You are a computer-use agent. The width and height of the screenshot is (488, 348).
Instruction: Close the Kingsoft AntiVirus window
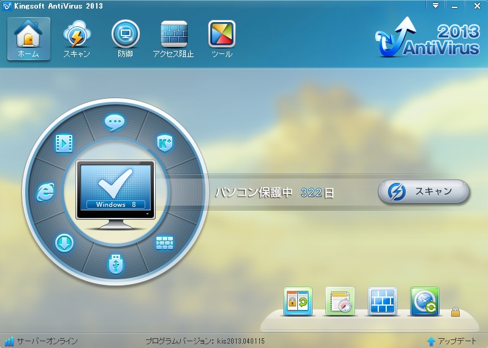[x=477, y=6]
